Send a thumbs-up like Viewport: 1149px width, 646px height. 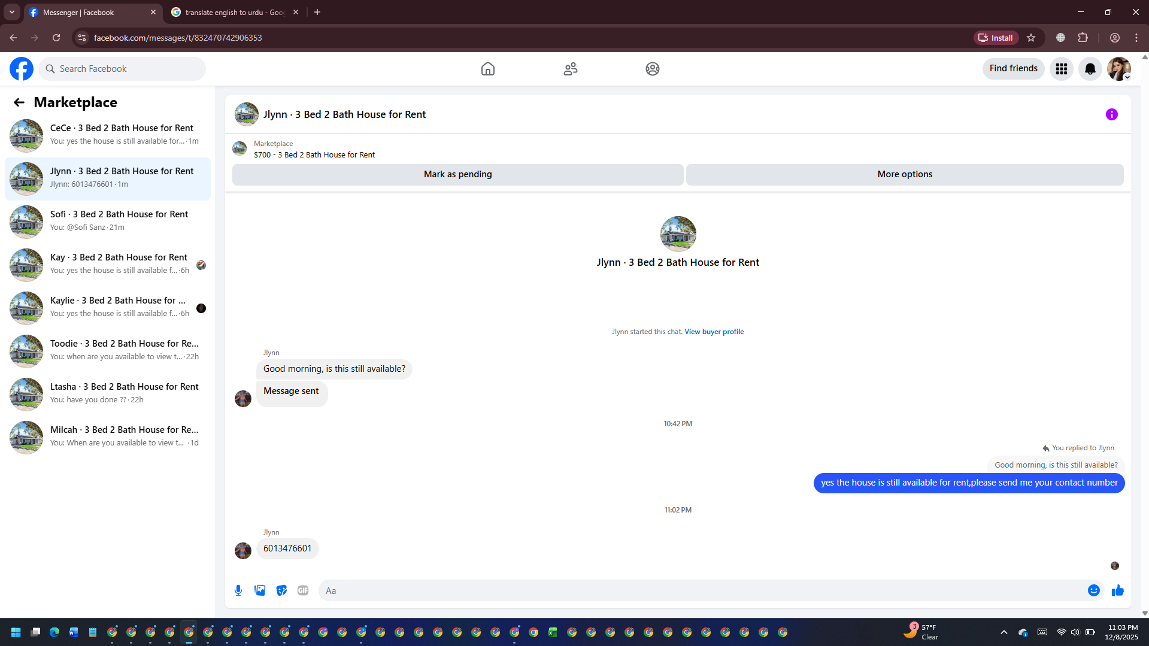pyautogui.click(x=1118, y=591)
